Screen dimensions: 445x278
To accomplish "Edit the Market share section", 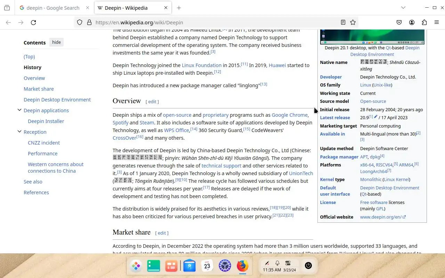I will [162, 233].
